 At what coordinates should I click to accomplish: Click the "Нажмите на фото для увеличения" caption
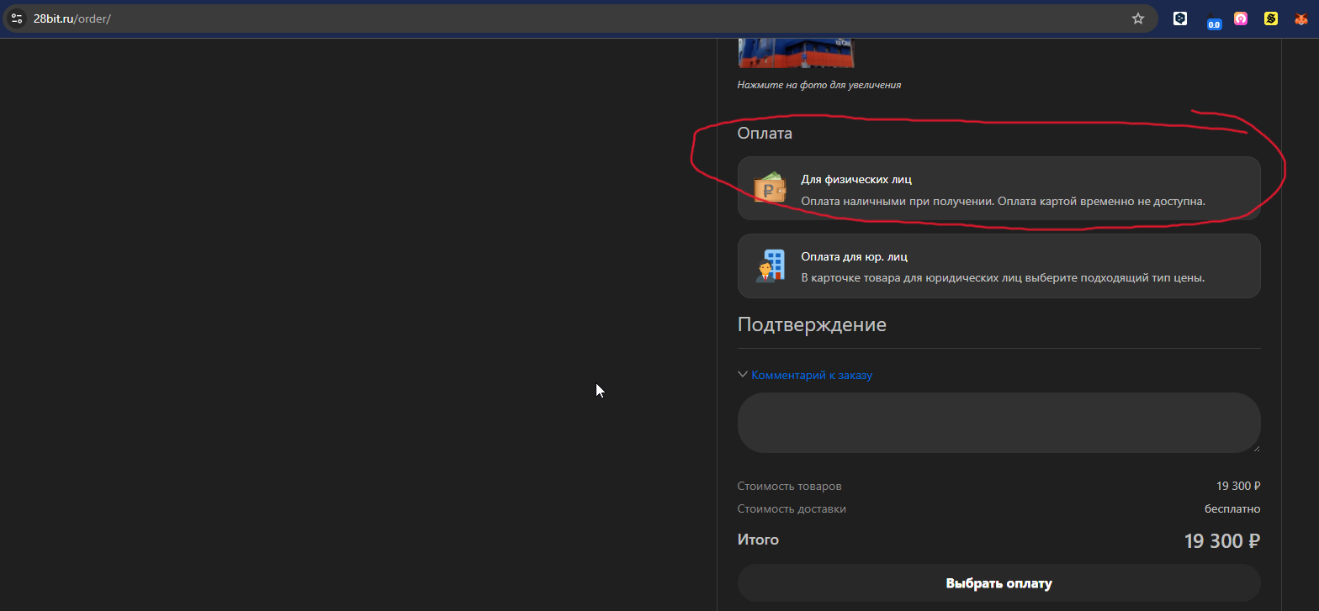pyautogui.click(x=819, y=85)
